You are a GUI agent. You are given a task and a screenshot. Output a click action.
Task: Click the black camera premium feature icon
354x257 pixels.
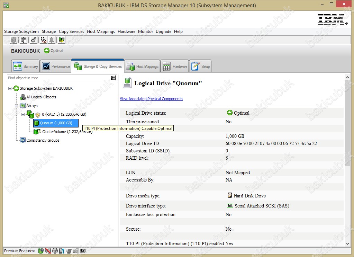83,250
